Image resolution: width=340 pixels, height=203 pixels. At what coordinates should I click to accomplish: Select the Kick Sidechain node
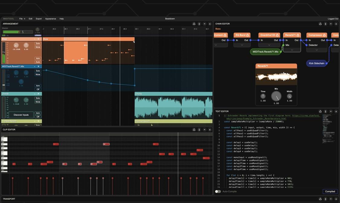317,63
